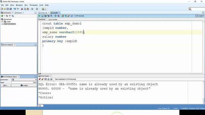Click To Upper/Lower case icon
Image resolution: width=205 pixels, height=115 pixels.
pos(66,16)
